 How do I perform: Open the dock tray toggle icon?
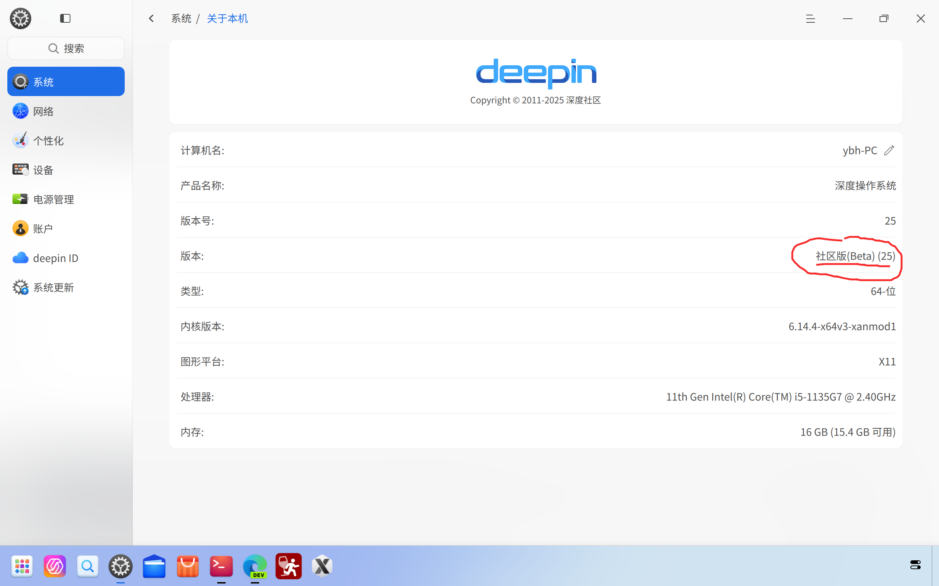[x=916, y=565]
